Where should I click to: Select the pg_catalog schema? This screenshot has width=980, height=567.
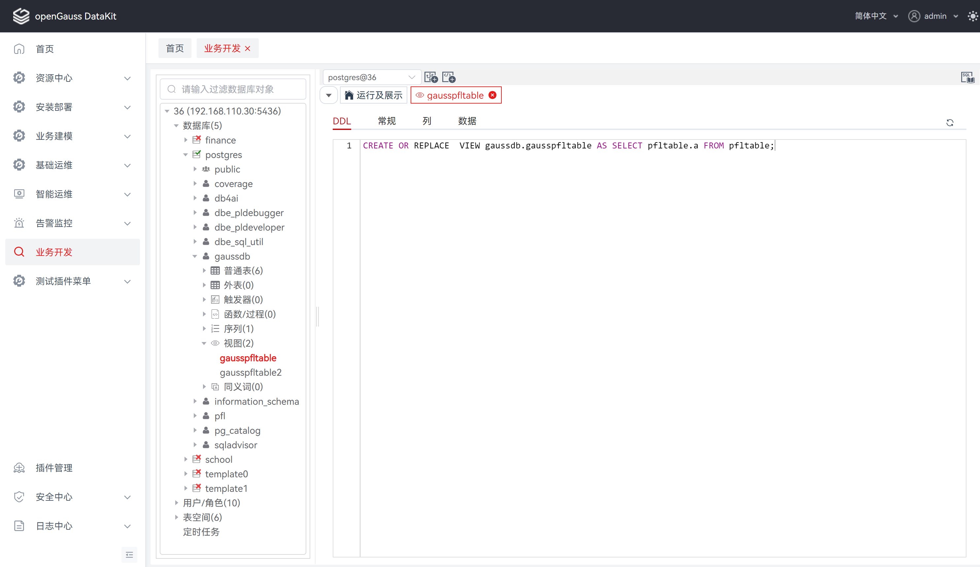pos(237,430)
